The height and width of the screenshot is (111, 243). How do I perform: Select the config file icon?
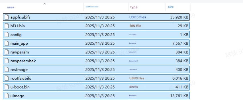tap(7, 34)
